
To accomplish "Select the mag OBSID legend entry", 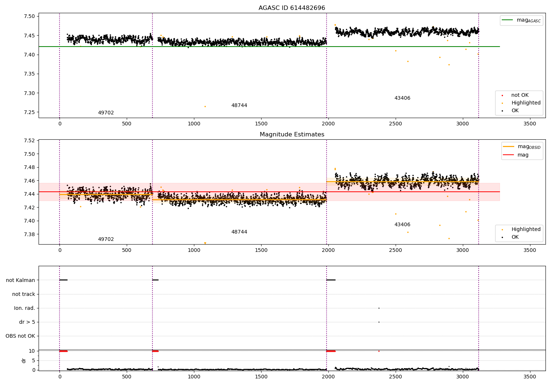I will [522, 147].
